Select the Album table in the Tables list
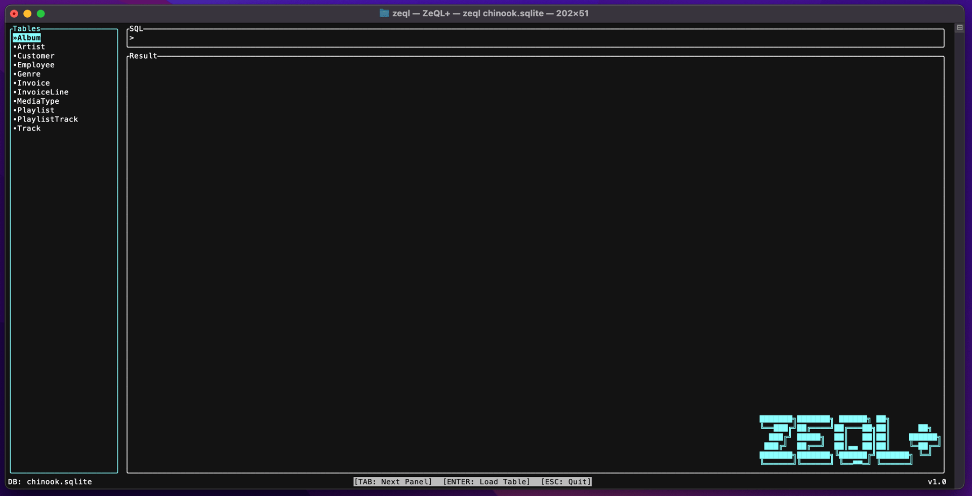The image size is (972, 496). [27, 38]
